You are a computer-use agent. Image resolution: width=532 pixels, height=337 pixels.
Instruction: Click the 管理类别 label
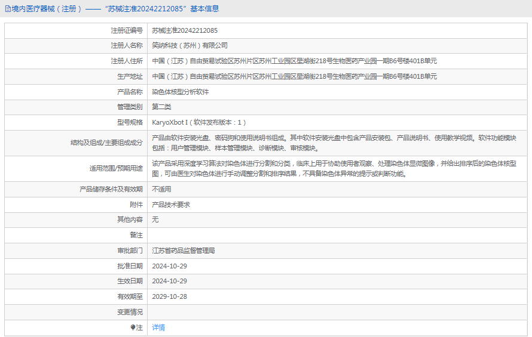click(x=130, y=107)
